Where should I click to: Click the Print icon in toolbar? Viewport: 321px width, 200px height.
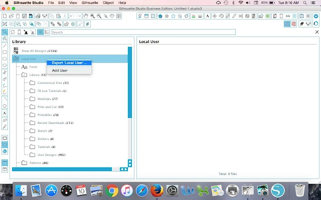tap(38, 16)
